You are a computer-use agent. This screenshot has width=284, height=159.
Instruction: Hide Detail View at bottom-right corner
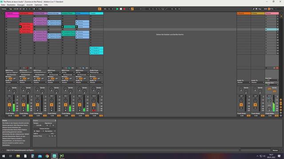coord(281,150)
